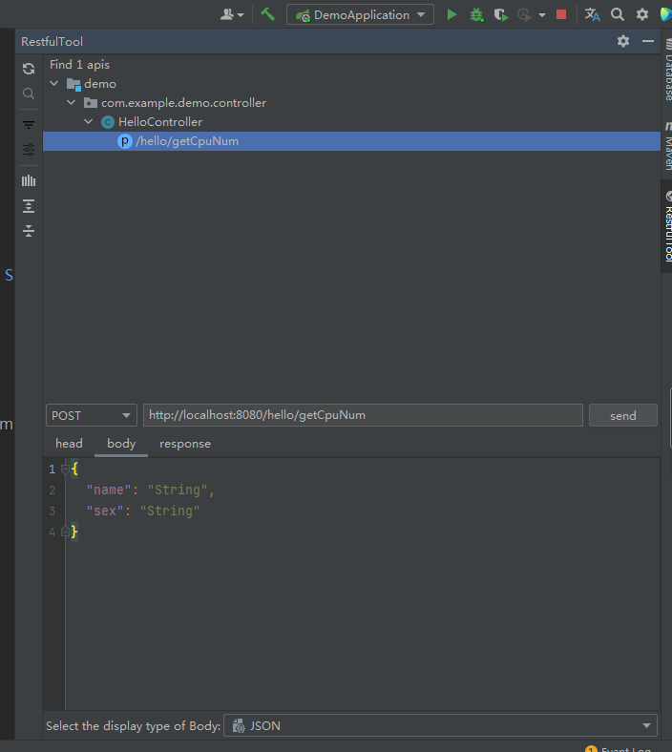
Task: Debug DemoApplication with the bug icon
Action: tap(476, 15)
